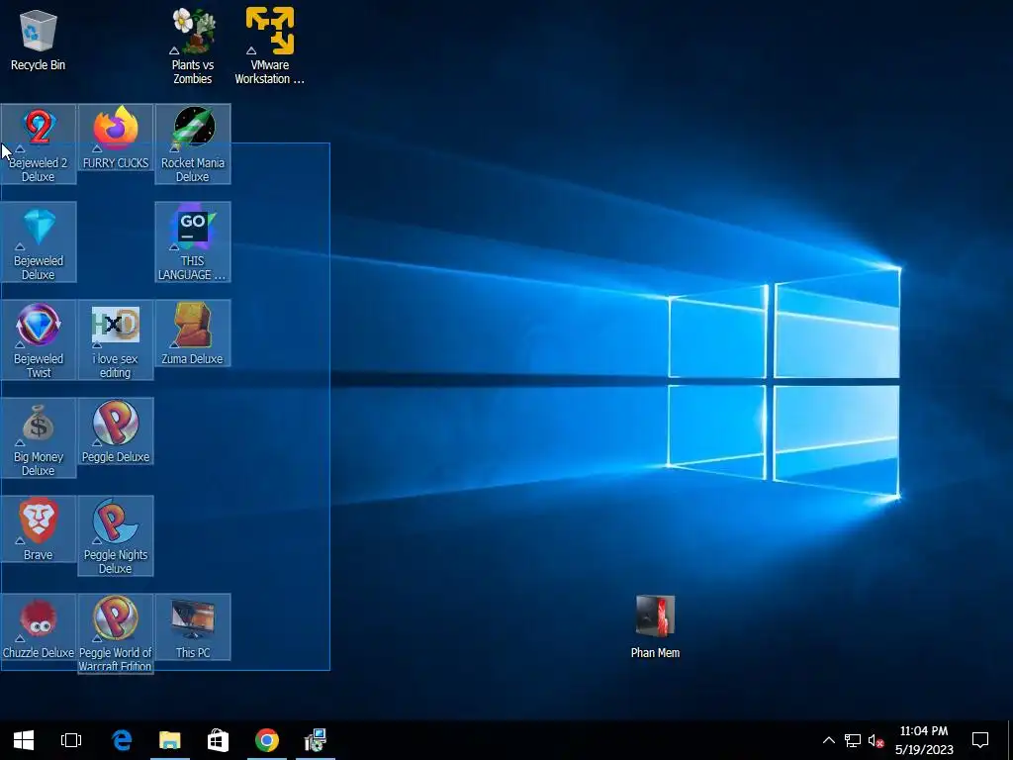Select the Recycle Bin desktop icon
The height and width of the screenshot is (760, 1013).
pyautogui.click(x=39, y=39)
